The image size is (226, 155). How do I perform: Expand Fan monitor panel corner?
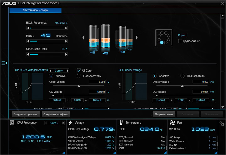(x=216, y=152)
